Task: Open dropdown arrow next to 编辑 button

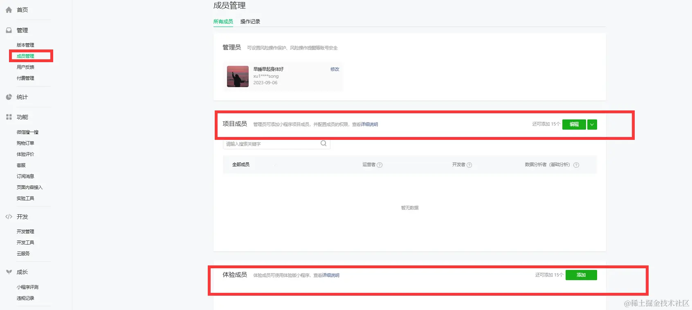Action: pos(592,124)
